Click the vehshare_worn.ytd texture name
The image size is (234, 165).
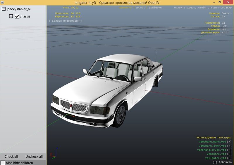click(212, 142)
